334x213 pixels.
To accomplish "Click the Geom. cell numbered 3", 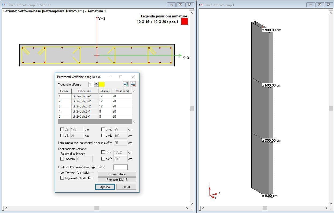I will coord(65,106).
